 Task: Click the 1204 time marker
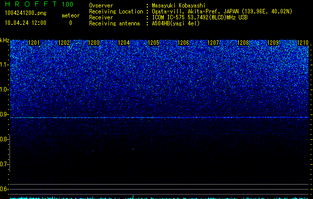[124, 43]
